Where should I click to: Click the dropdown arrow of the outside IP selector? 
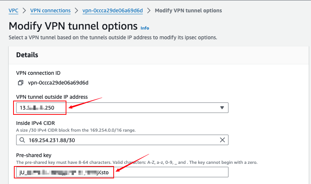pyautogui.click(x=222, y=108)
